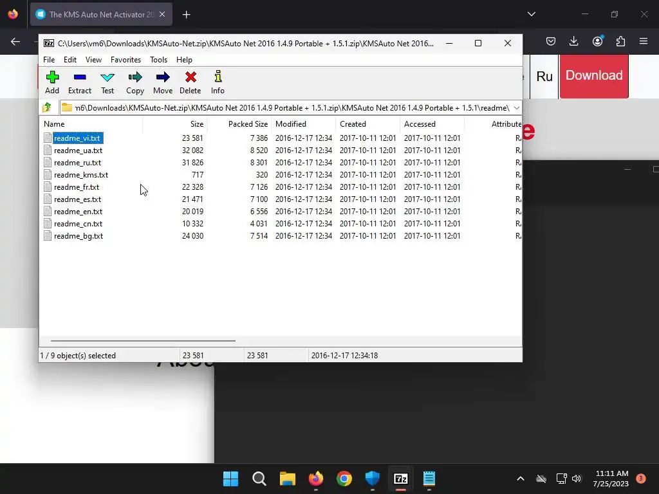Go up one folder level icon

coord(47,107)
